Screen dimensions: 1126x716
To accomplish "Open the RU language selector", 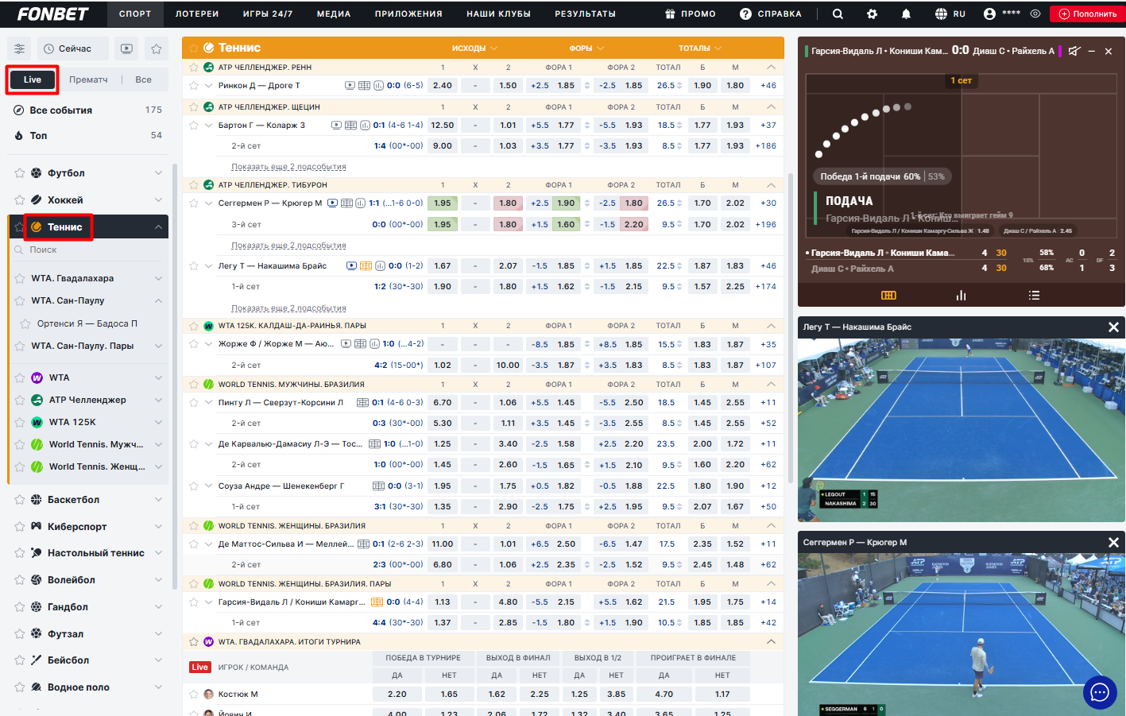I will (950, 14).
